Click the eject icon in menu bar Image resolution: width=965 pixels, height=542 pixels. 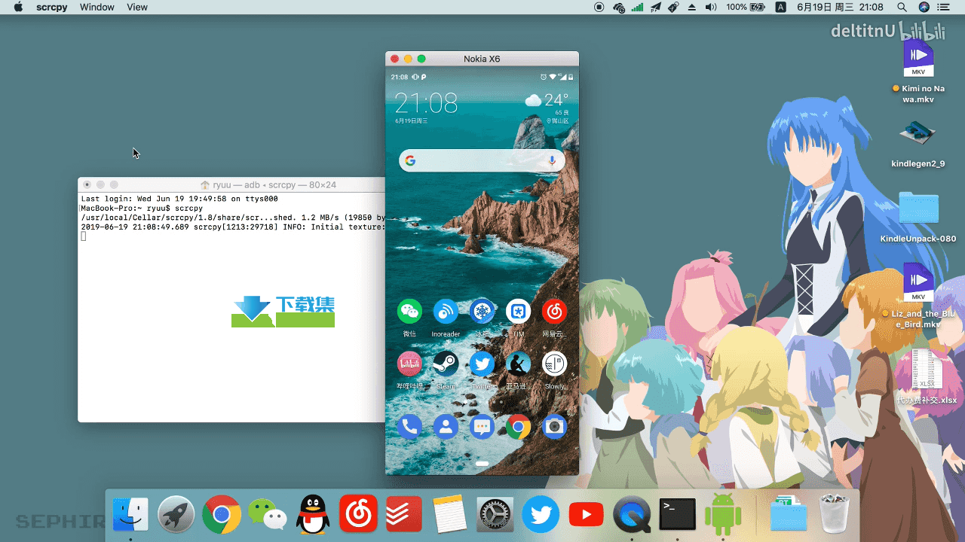(692, 7)
